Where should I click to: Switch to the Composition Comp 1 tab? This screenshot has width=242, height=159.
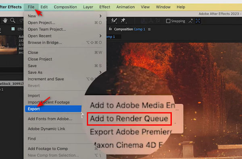click(129, 29)
